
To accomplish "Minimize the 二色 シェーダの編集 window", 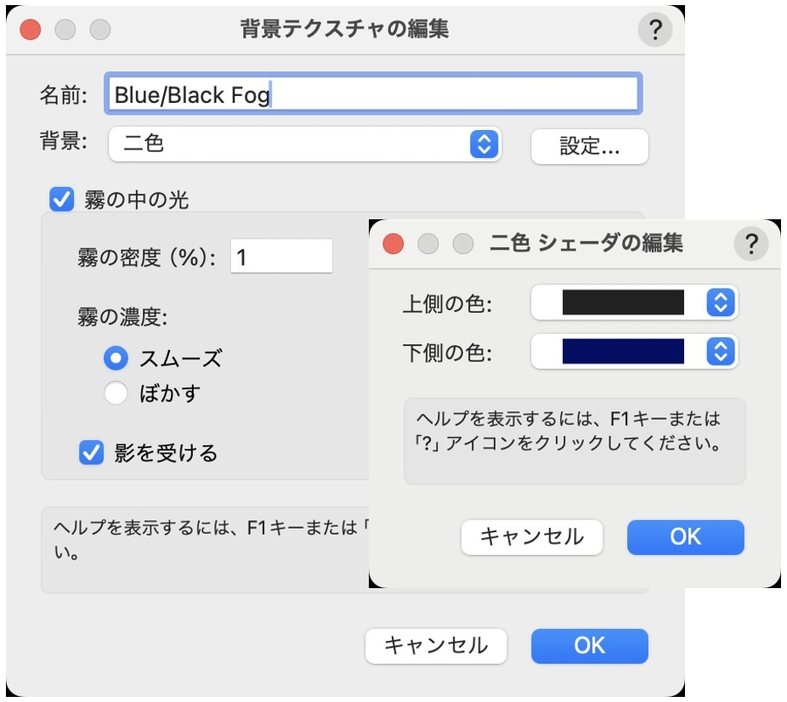I will (x=427, y=244).
